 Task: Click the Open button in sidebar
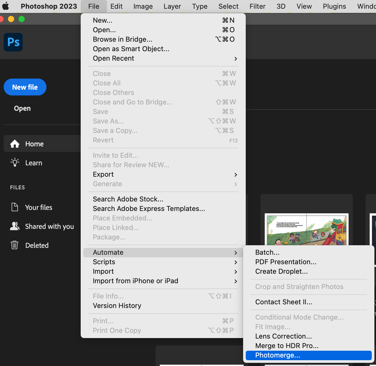point(22,108)
